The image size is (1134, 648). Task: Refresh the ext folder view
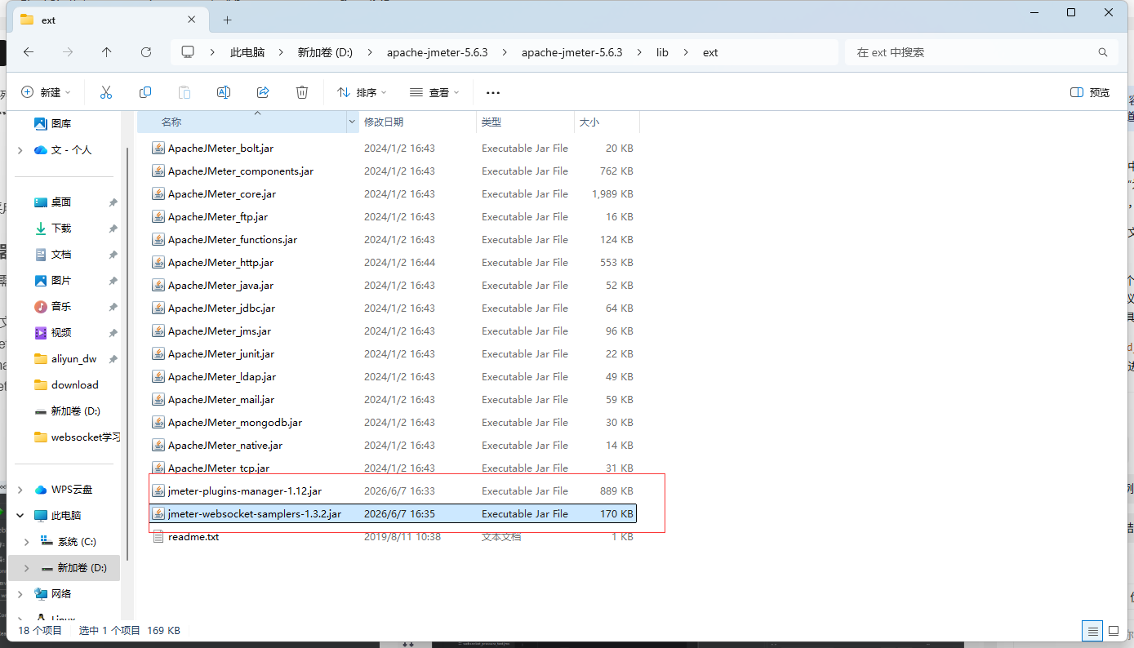(146, 52)
